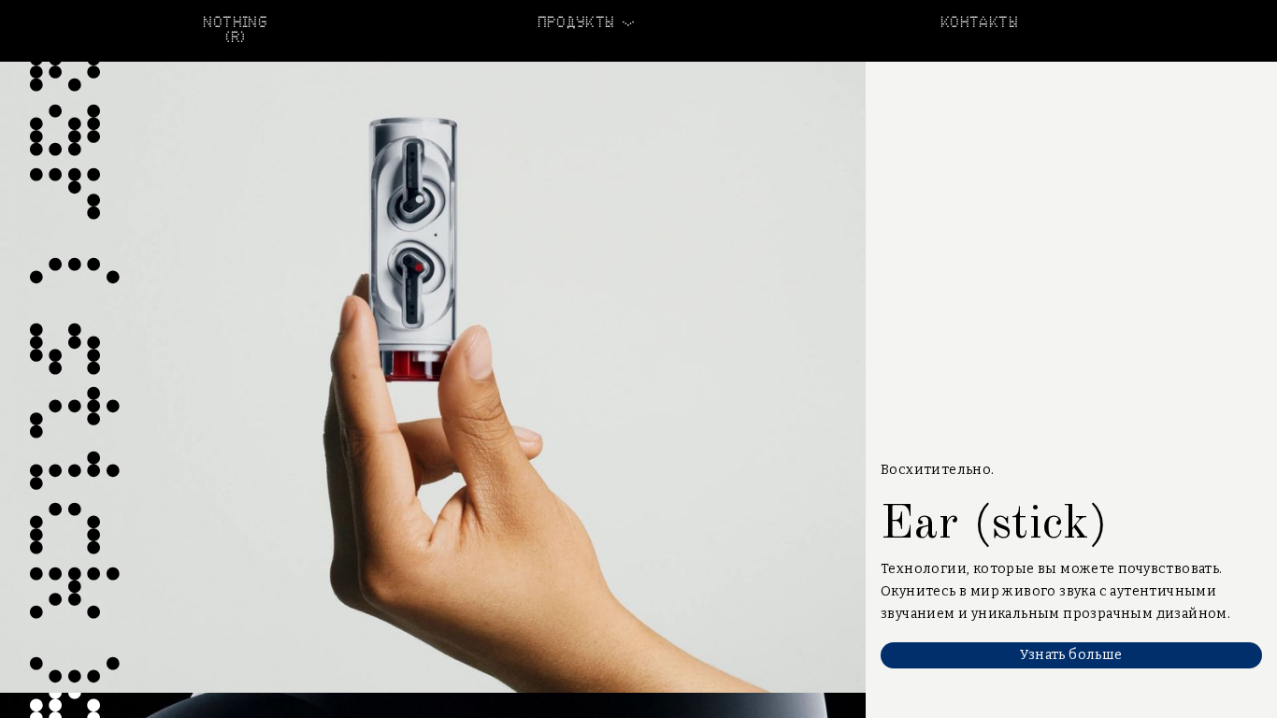This screenshot has height=718, width=1277.
Task: Click the Восхитительно tagline
Action: pos(937,469)
